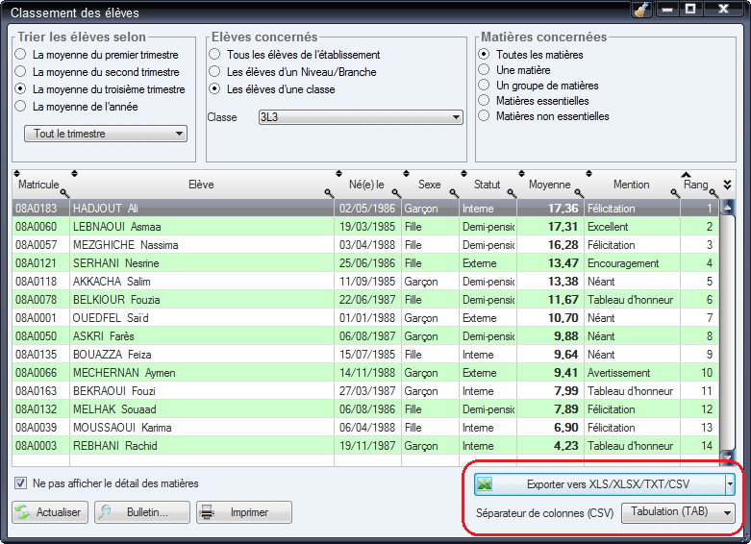Click the sort diamond icon above Sexe
The image size is (751, 544).
point(406,173)
